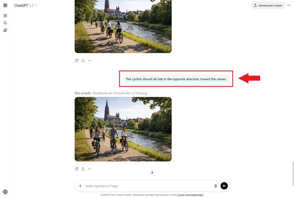294x198 pixels.
Task: Start voice mode with the black round button
Action: [x=224, y=186]
